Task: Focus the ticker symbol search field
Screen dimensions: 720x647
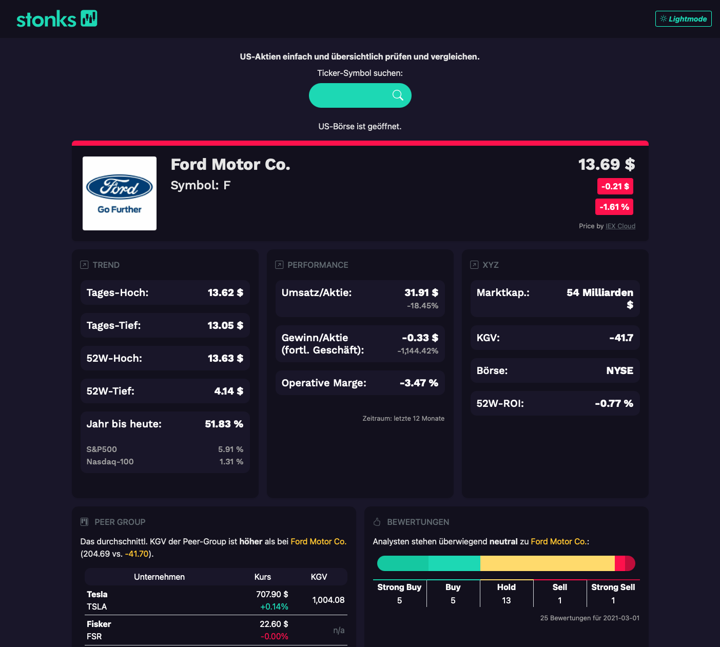Action: [x=360, y=95]
